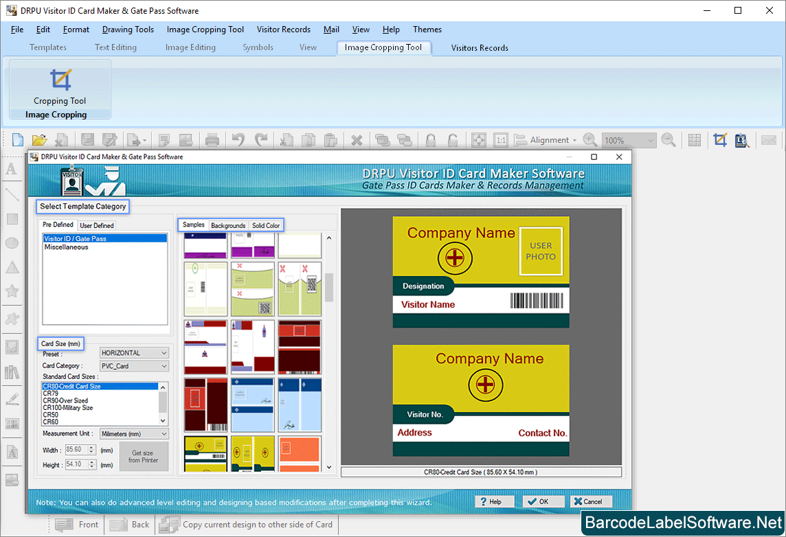Open the Visitor Records menu
The image size is (786, 537).
pos(283,30)
